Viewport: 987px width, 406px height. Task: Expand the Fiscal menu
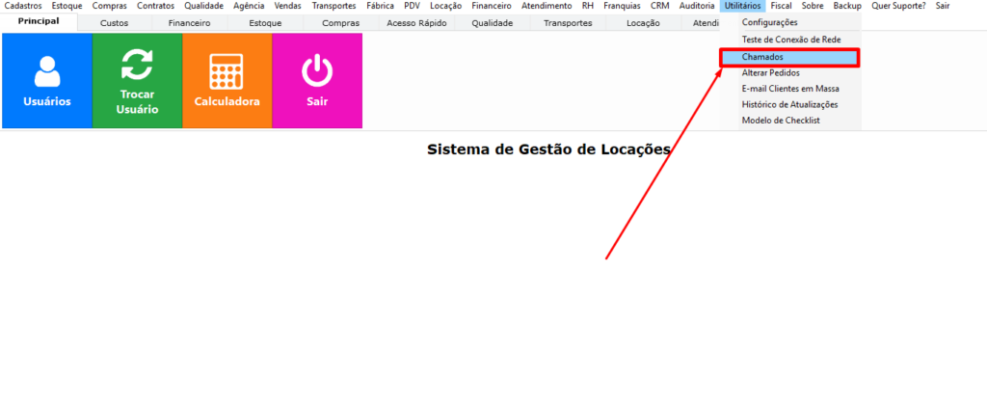pos(781,6)
